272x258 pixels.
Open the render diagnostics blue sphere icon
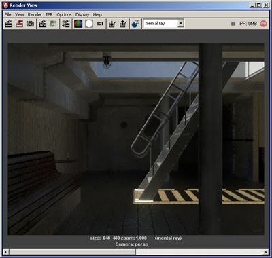135,24
